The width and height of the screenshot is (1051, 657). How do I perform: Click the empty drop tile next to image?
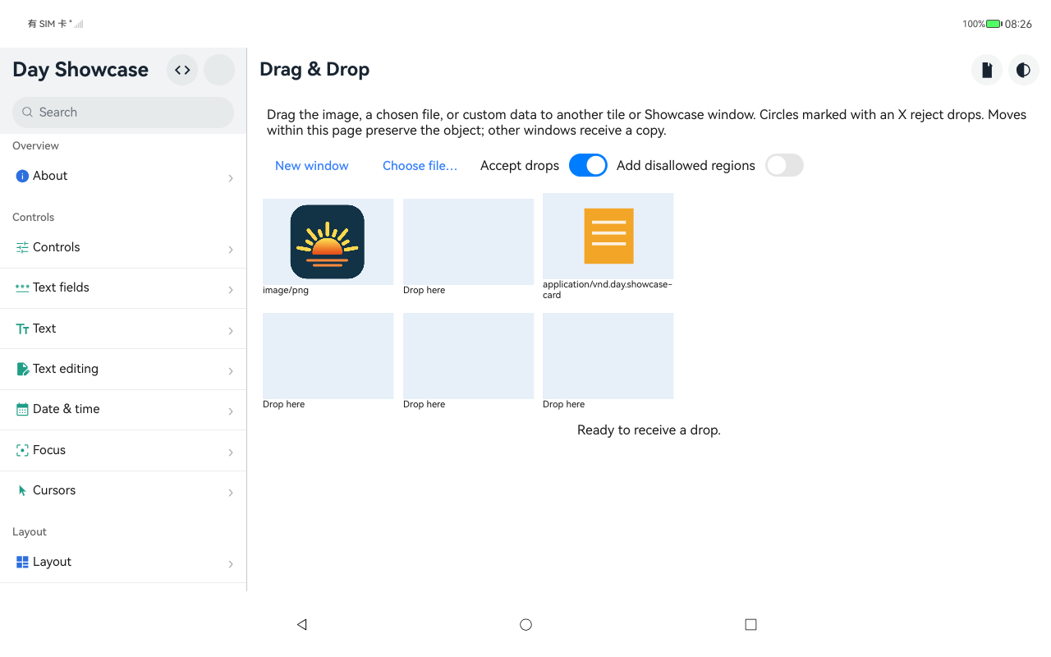click(x=468, y=241)
